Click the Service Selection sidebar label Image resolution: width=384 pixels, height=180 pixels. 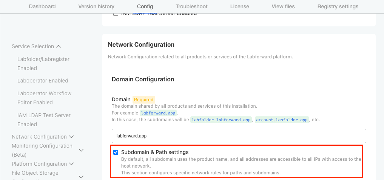pos(33,46)
